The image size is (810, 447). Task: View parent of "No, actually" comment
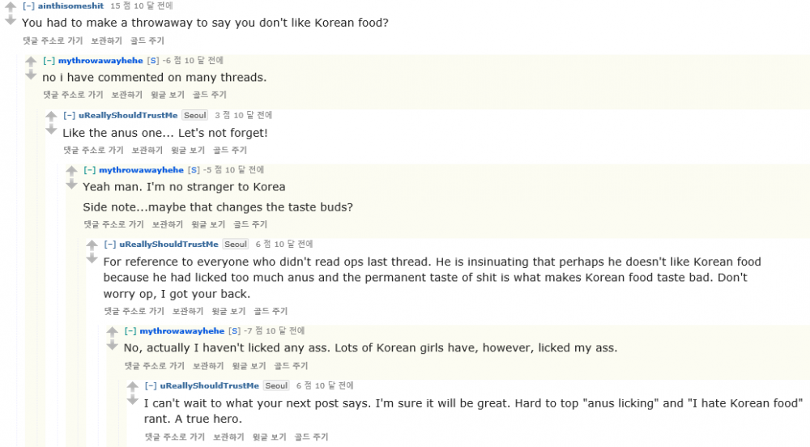click(x=249, y=366)
